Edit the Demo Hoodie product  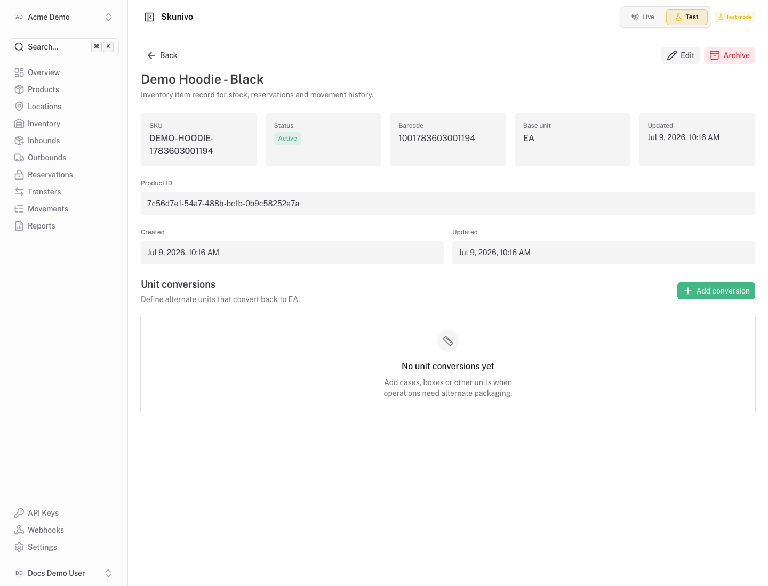681,55
